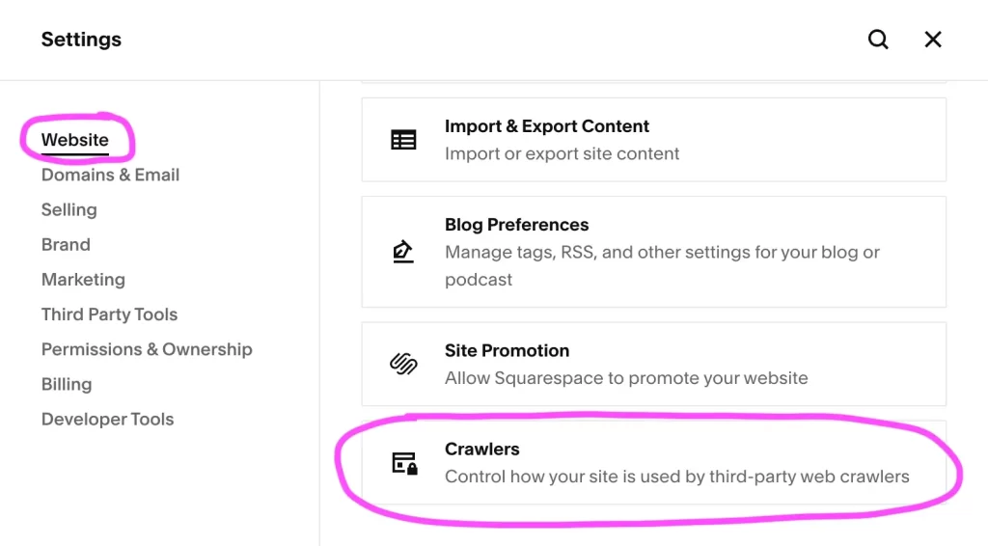Go to the Selling section
The height and width of the screenshot is (546, 988).
pos(69,209)
